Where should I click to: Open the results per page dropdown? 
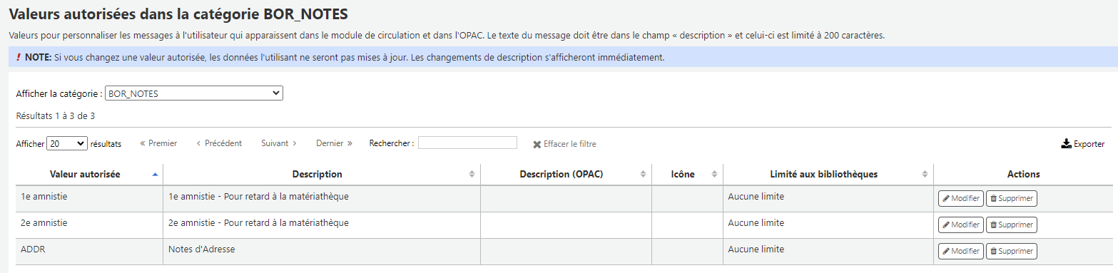(67, 143)
